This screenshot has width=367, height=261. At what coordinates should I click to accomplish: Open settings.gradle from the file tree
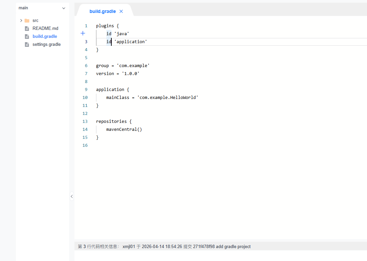[47, 44]
